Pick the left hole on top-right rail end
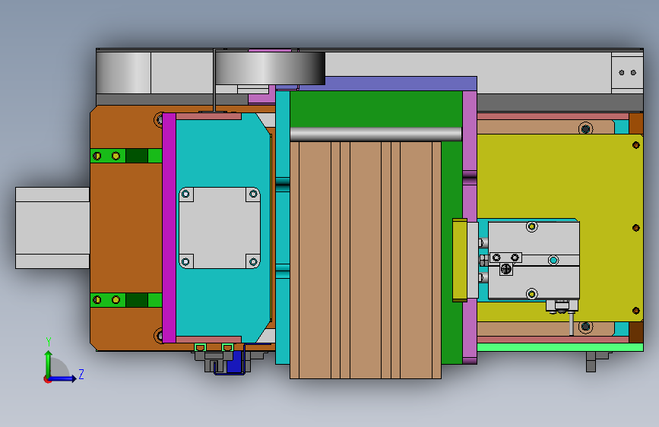 pyautogui.click(x=622, y=73)
